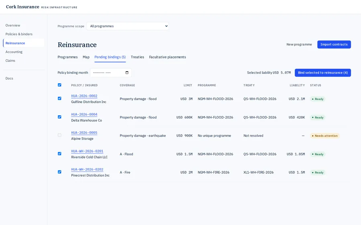Screen dimensions: 361x225
Task: Click the 'Gulfline Distribution Inc' insured name
Action: click(x=89, y=102)
